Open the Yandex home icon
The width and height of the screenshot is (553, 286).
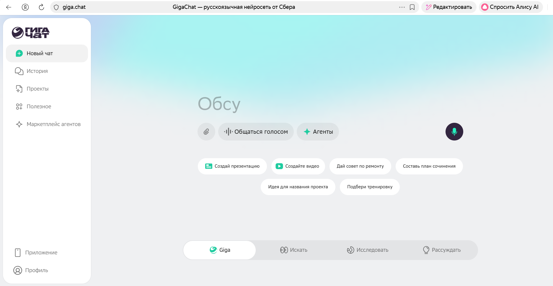(x=25, y=7)
